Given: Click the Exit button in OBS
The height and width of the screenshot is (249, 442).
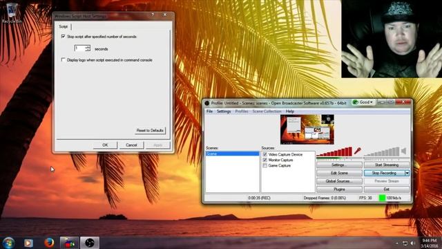Looking at the screenshot, I should 387,190.
